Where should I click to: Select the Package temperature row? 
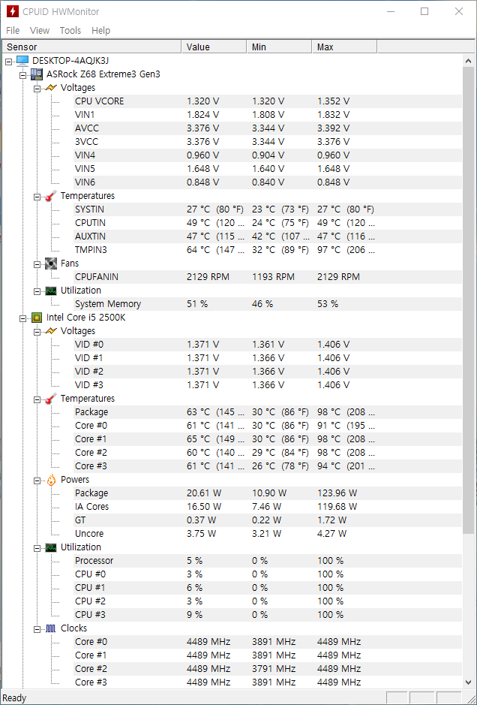(268, 412)
